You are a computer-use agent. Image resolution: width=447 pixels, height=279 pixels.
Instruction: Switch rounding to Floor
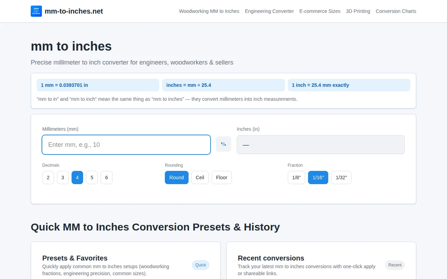(222, 178)
